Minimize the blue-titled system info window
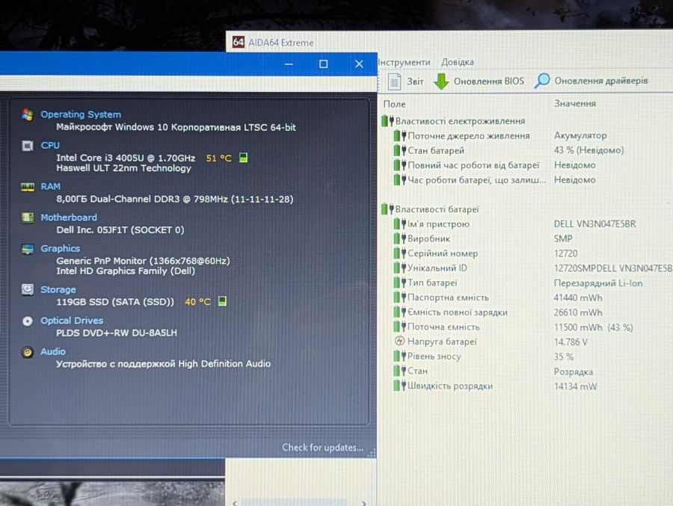673x506 pixels. 289,64
